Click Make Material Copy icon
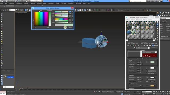The width and height of the screenshot is (170, 95). (139, 45)
